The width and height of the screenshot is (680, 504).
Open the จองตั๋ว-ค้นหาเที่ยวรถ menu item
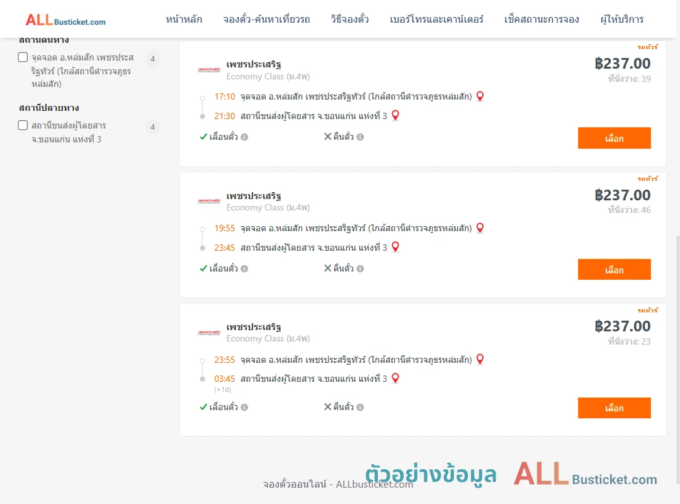click(266, 19)
